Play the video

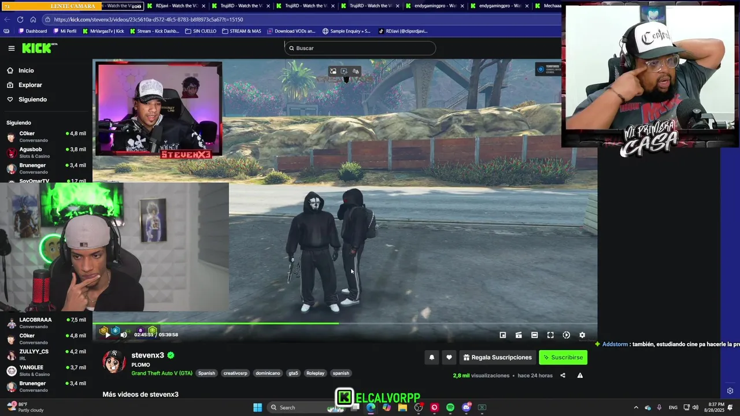pyautogui.click(x=108, y=335)
